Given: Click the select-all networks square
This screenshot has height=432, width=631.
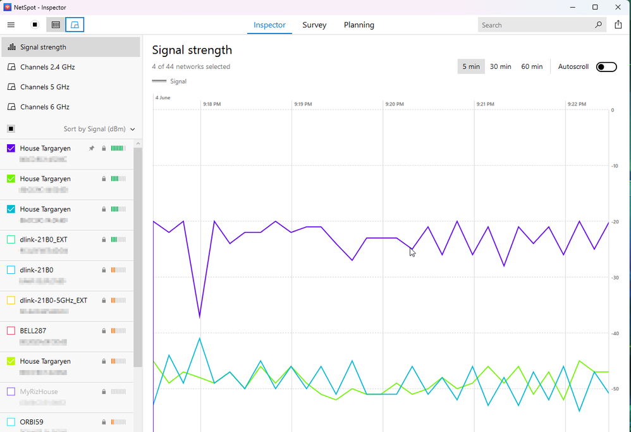Looking at the screenshot, I should (x=11, y=128).
